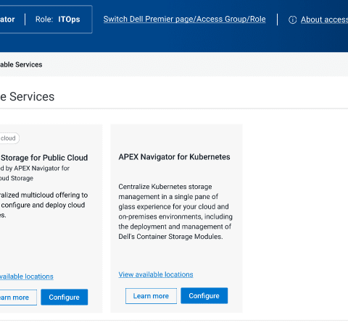Select the APEX Navigator for Kubernetes title
The image size is (348, 325).
pos(174,157)
